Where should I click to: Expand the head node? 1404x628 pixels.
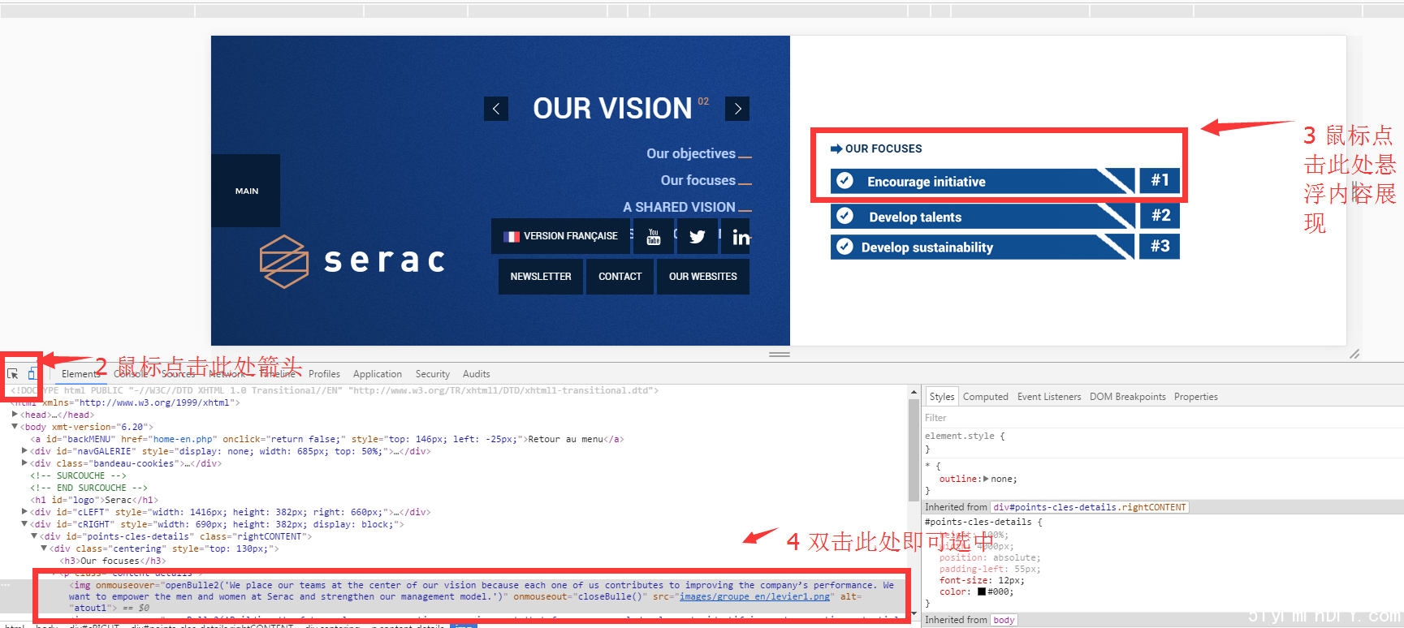click(x=15, y=415)
